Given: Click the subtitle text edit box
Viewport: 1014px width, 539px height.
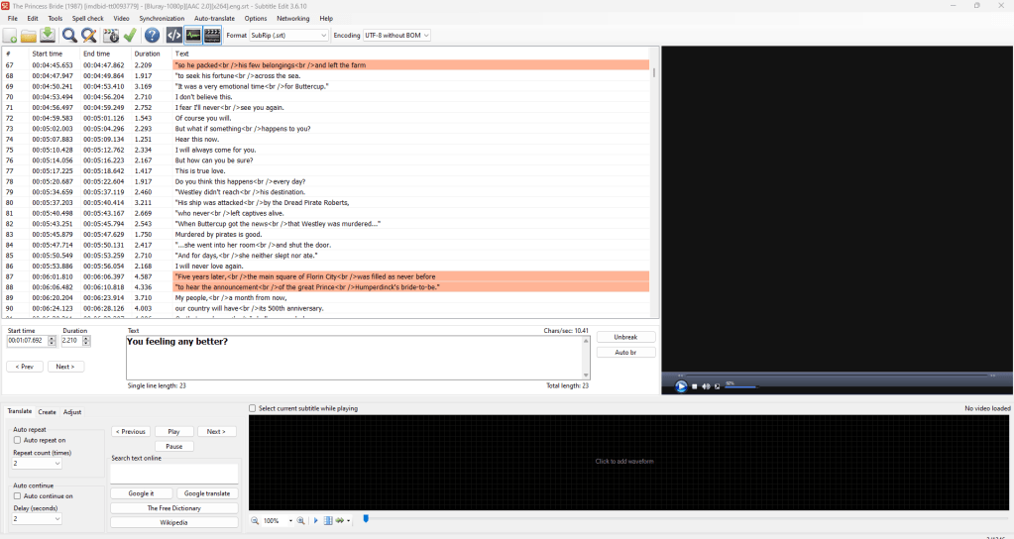Looking at the screenshot, I should pyautogui.click(x=357, y=357).
